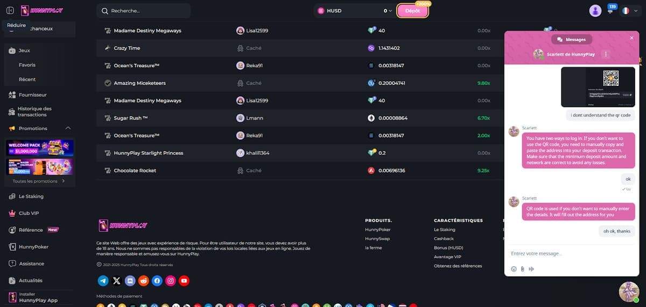The image size is (646, 307).
Task: Open the YouTube social icon
Action: point(184,280)
